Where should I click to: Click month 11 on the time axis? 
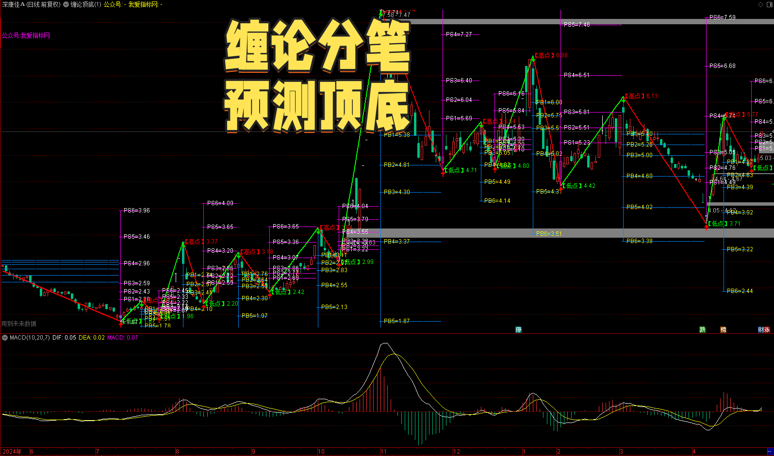click(x=384, y=452)
